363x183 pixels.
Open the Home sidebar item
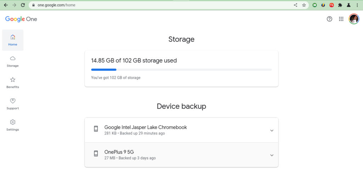click(x=13, y=40)
